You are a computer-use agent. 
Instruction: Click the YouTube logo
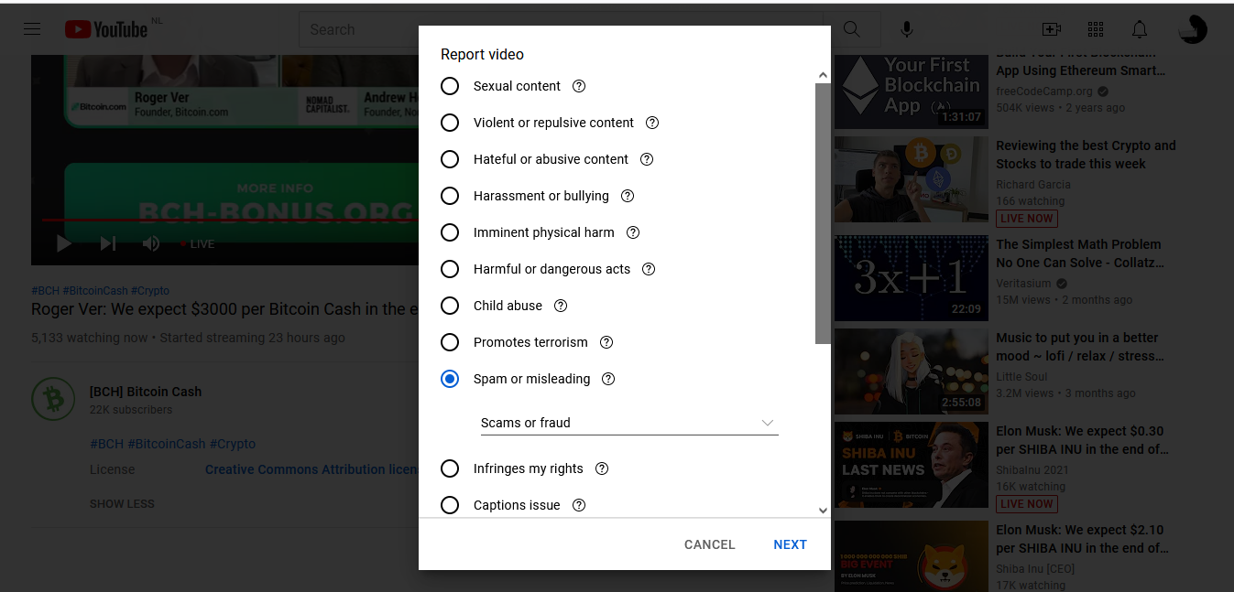tap(106, 29)
